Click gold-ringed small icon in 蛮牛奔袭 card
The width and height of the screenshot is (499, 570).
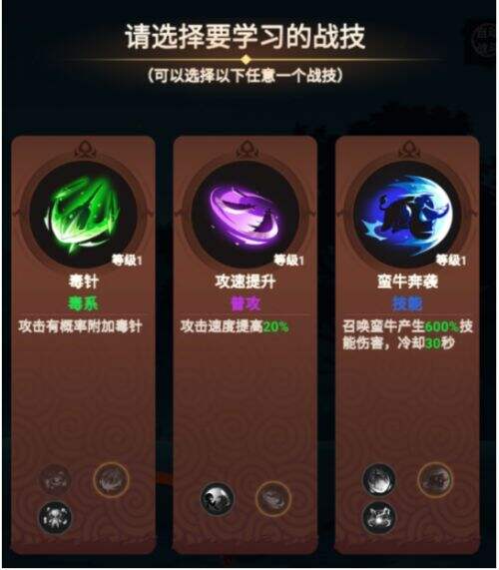click(435, 480)
